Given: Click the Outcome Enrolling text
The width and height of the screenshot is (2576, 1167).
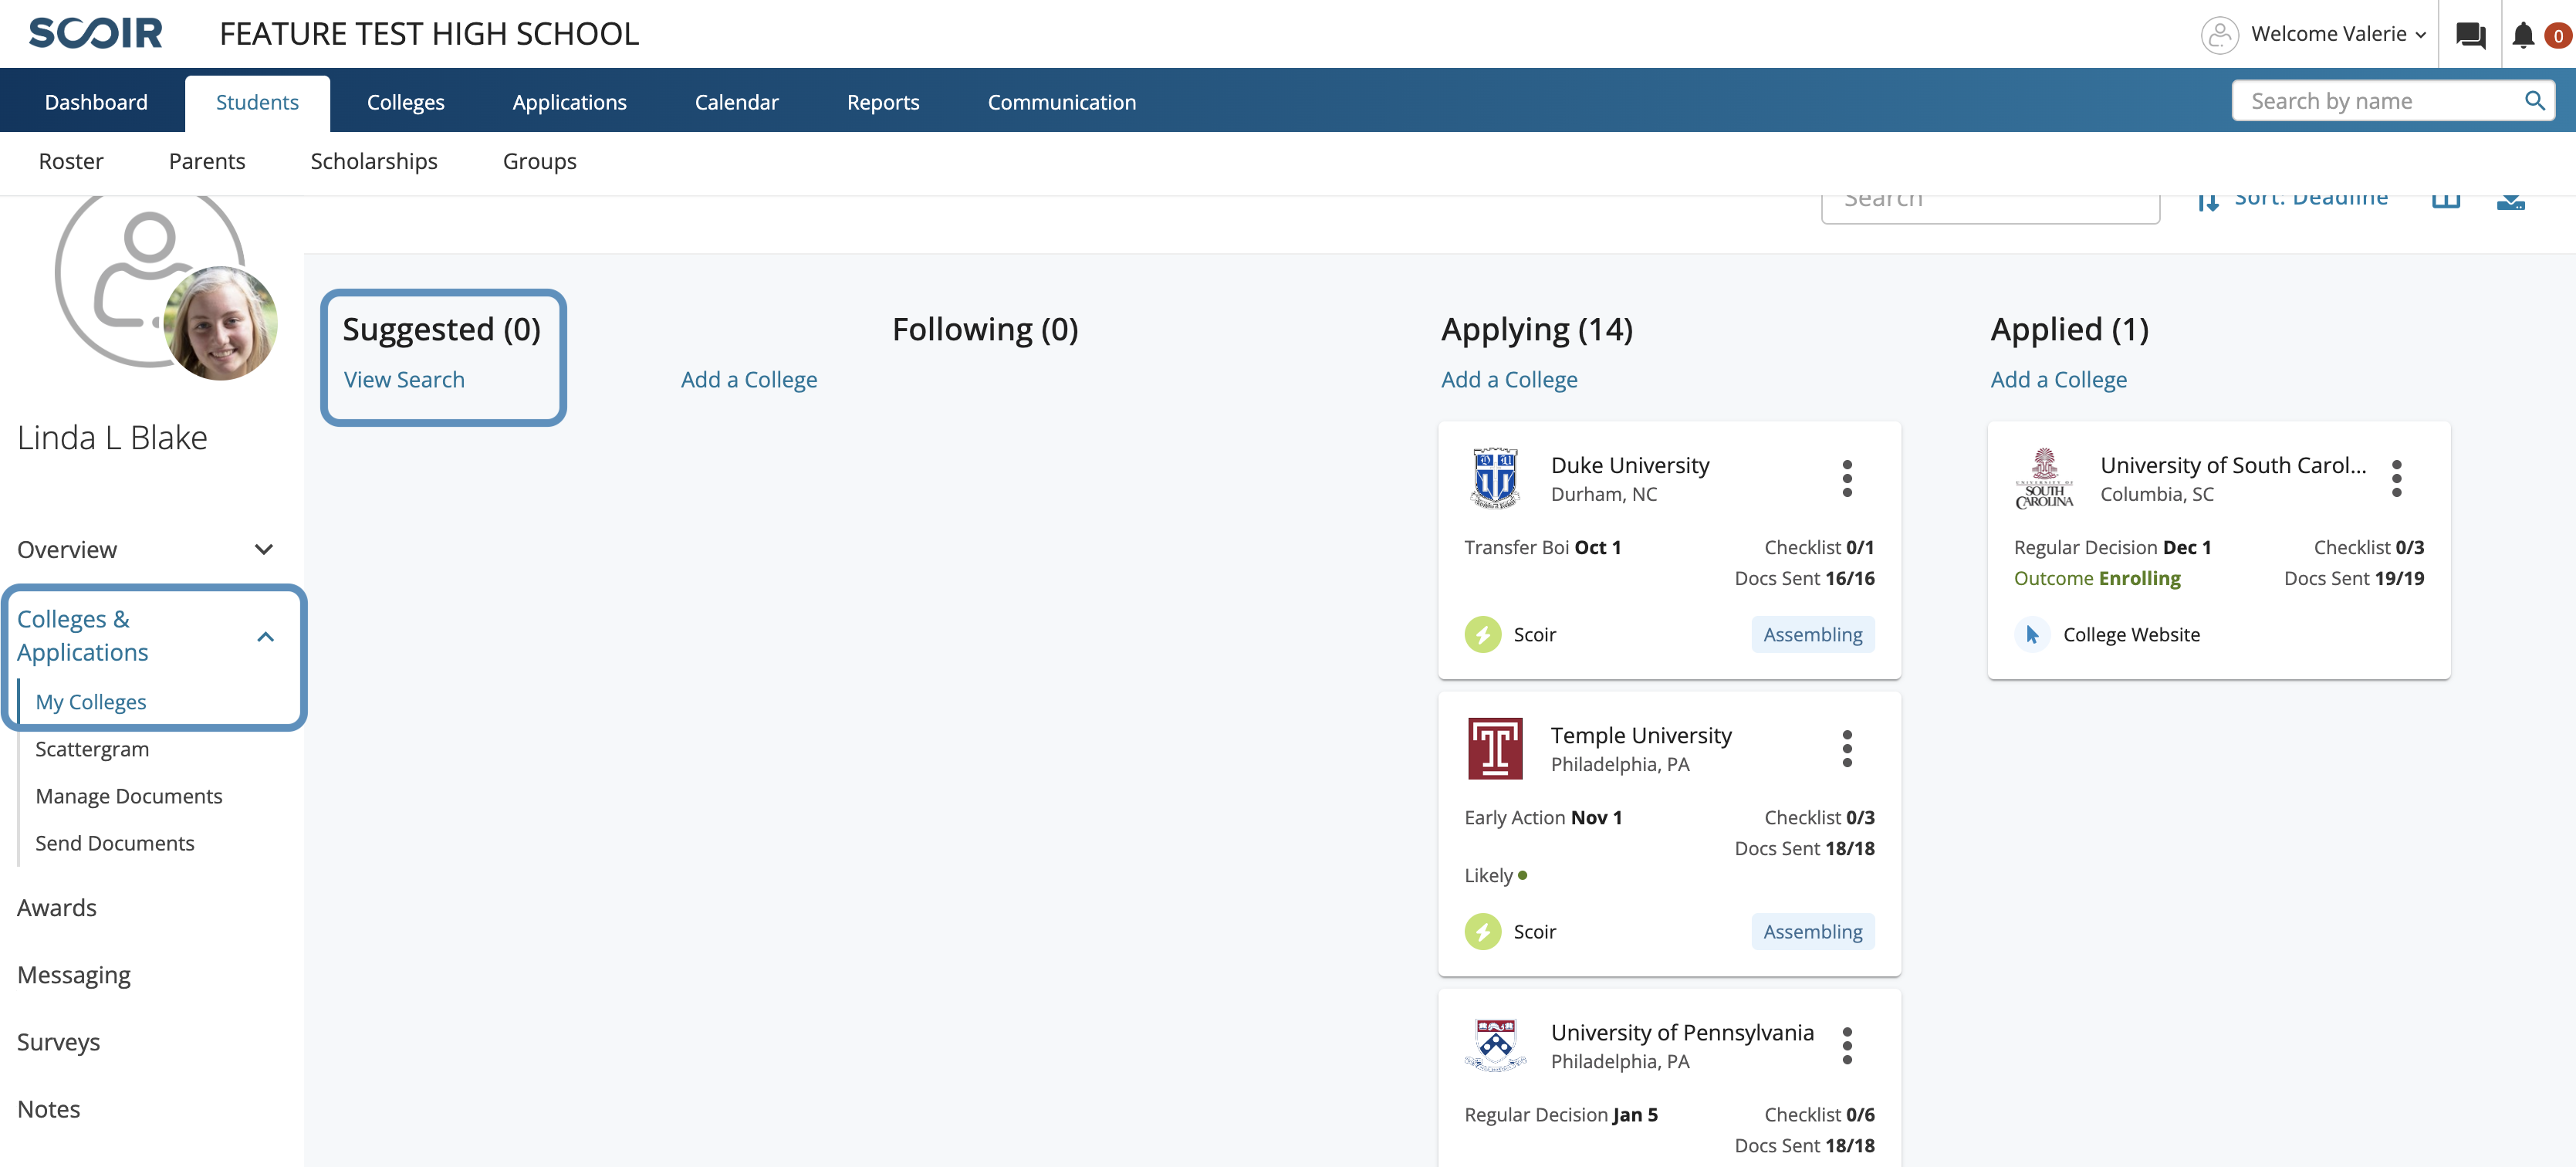Looking at the screenshot, I should tap(2097, 579).
